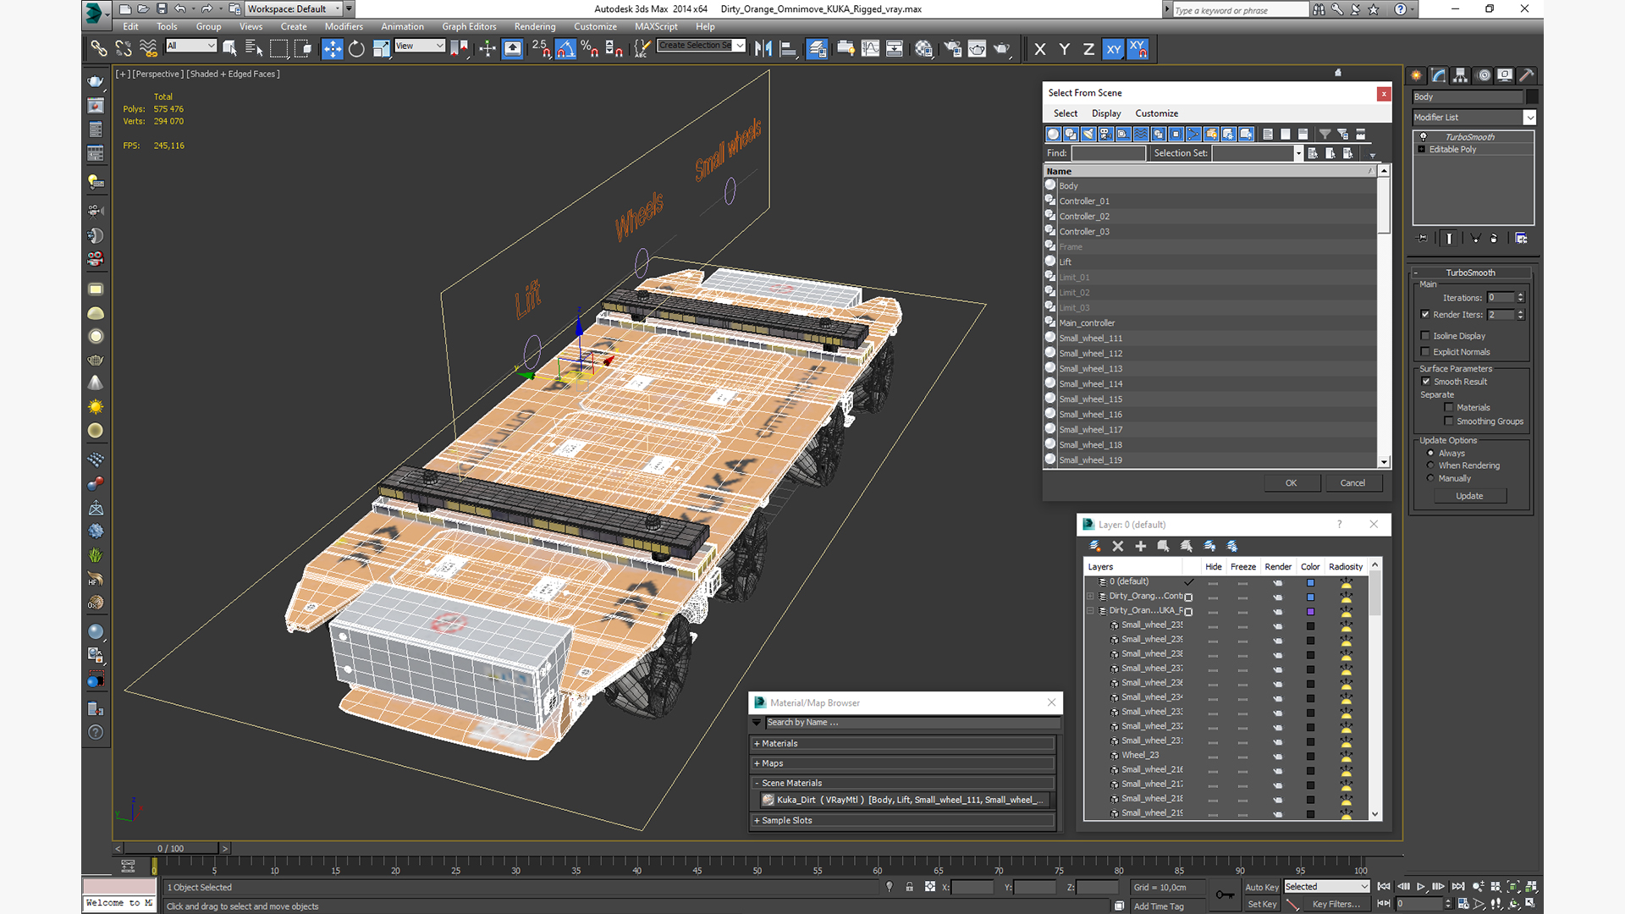This screenshot has width=1625, height=914.
Task: Open the Utilities hammer panel tab
Action: [x=1526, y=75]
